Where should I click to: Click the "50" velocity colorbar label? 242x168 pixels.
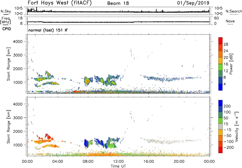226,118
